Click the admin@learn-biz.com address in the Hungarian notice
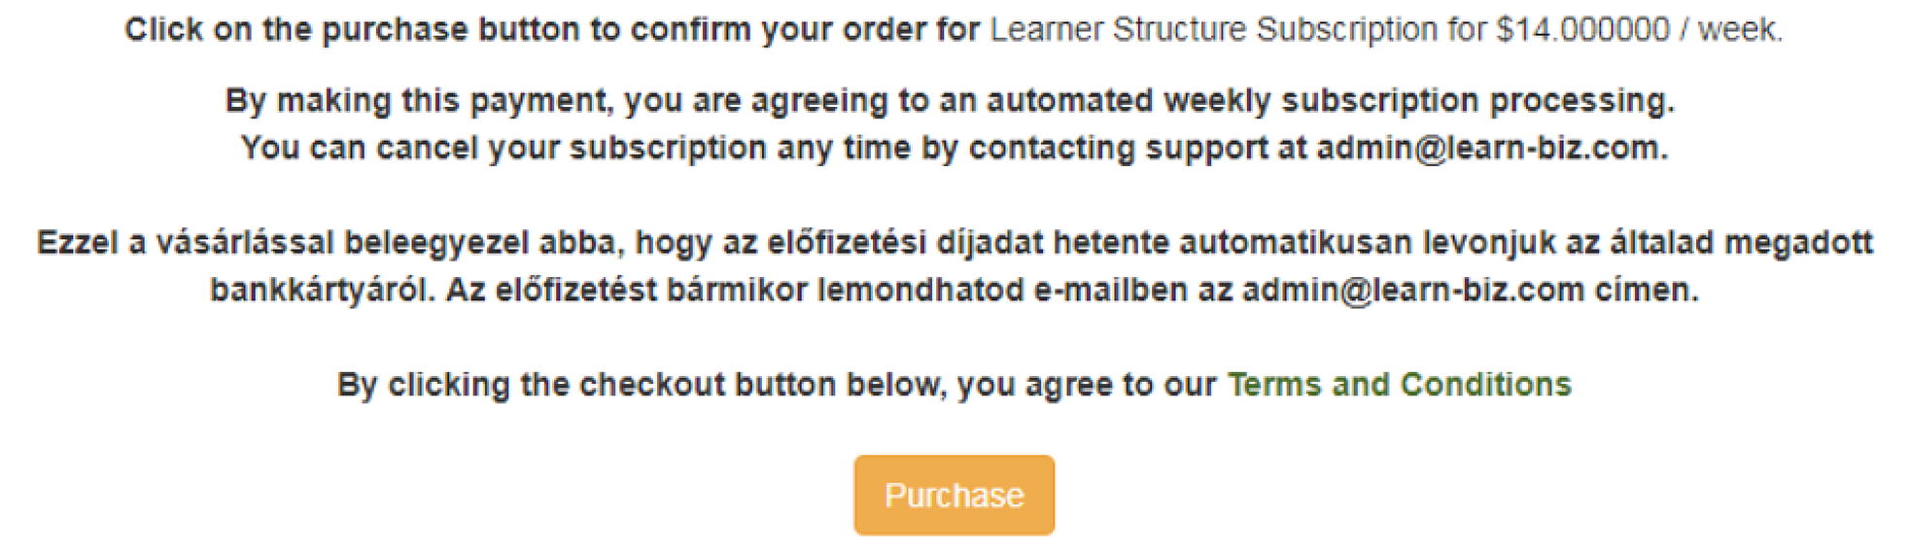Image resolution: width=1910 pixels, height=550 pixels. (x=1412, y=290)
